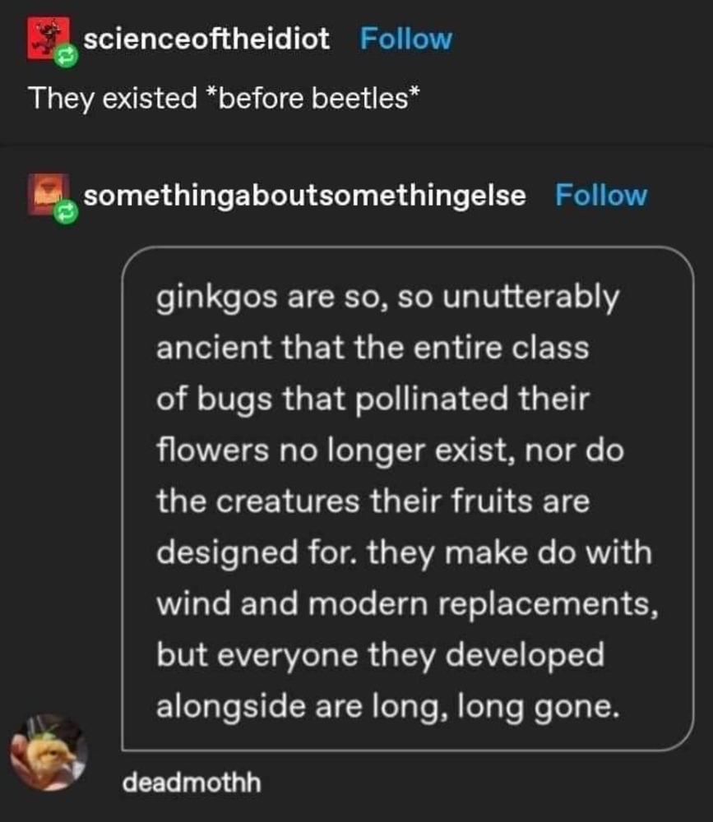Click the line 'but everyone they developed'

point(381,656)
